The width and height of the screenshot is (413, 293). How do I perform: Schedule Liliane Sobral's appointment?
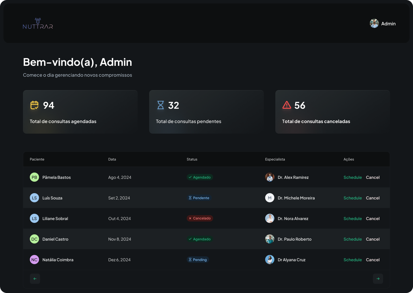coord(352,219)
